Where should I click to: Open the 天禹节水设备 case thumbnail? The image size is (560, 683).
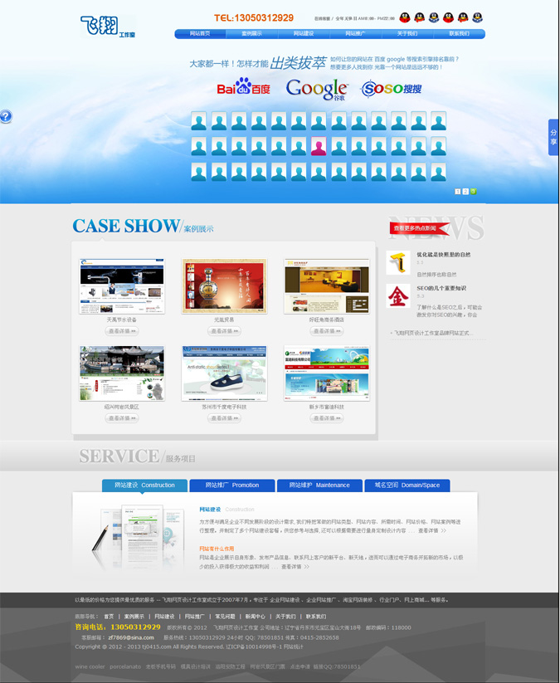[x=122, y=285]
